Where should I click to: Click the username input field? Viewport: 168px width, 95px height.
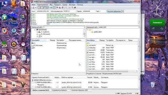[x=69, y=11]
